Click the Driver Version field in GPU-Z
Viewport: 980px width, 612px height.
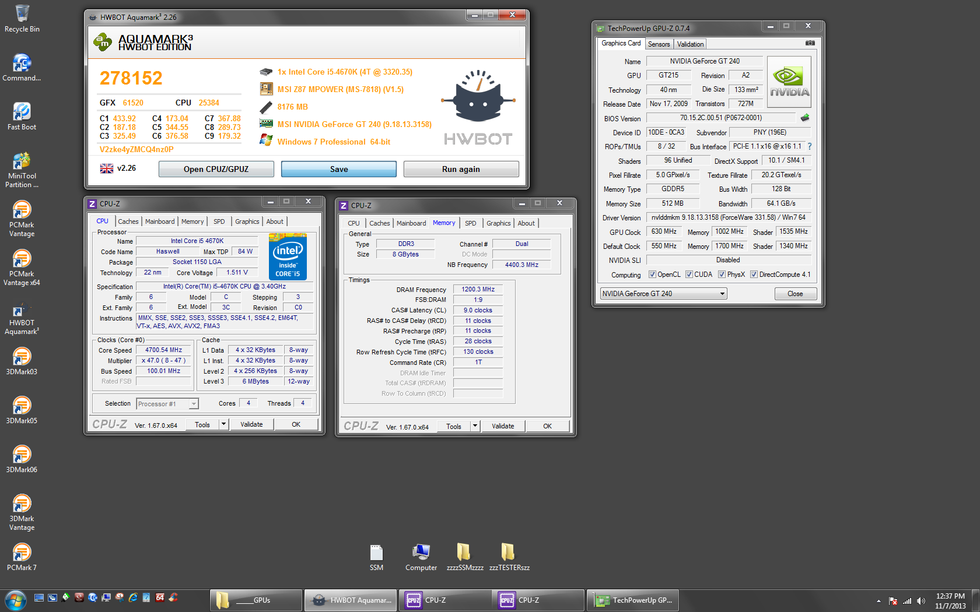(728, 217)
